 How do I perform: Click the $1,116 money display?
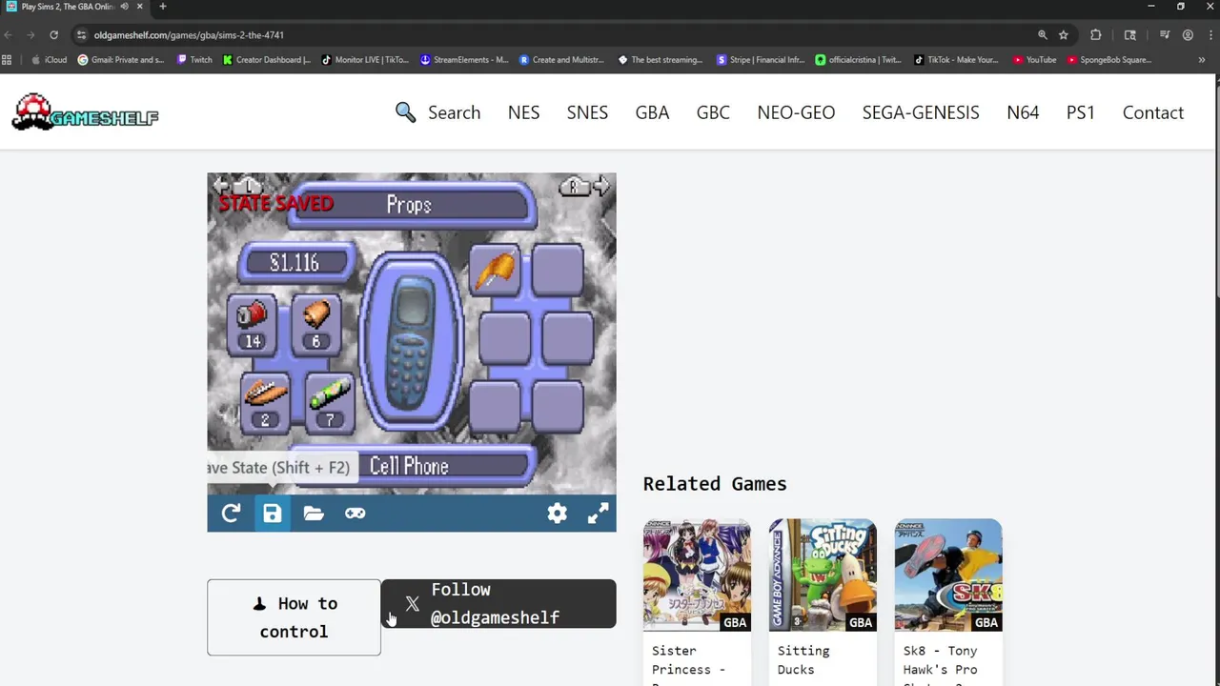(x=295, y=263)
